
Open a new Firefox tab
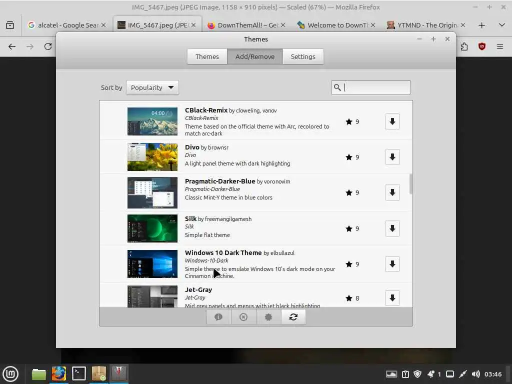click(481, 25)
